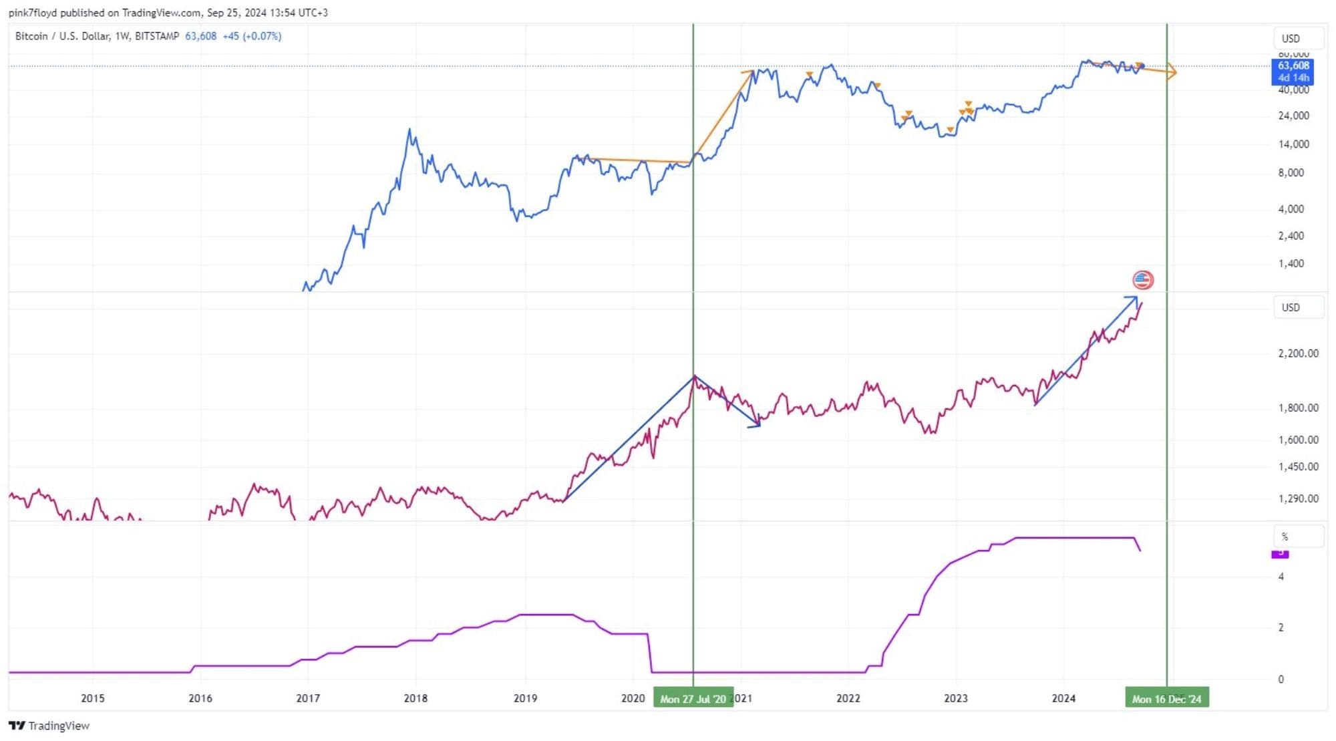
Task: Select the Mon 27 Jul '20 date marker
Action: click(693, 699)
